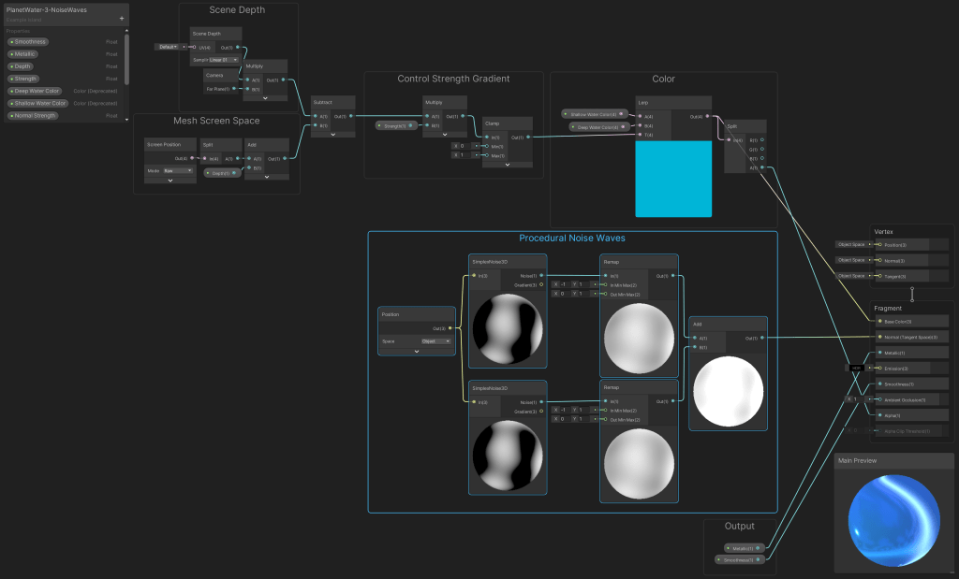Viewport: 959px width, 579px height.
Task: Select the Smoothness property in the blackboard
Action: point(28,42)
